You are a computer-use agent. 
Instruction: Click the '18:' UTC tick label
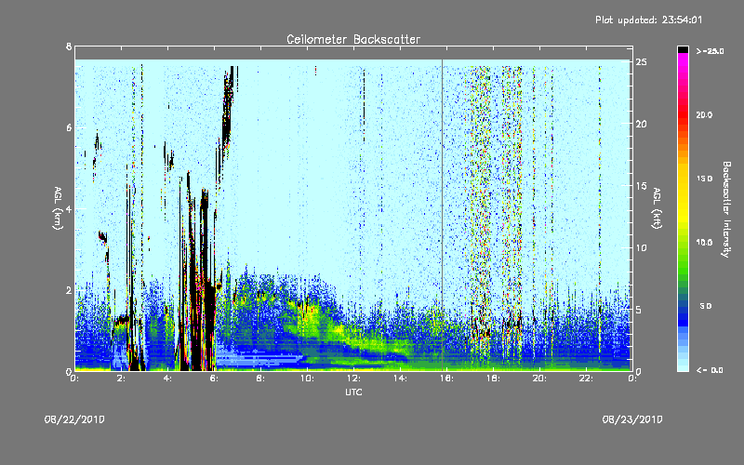493,379
